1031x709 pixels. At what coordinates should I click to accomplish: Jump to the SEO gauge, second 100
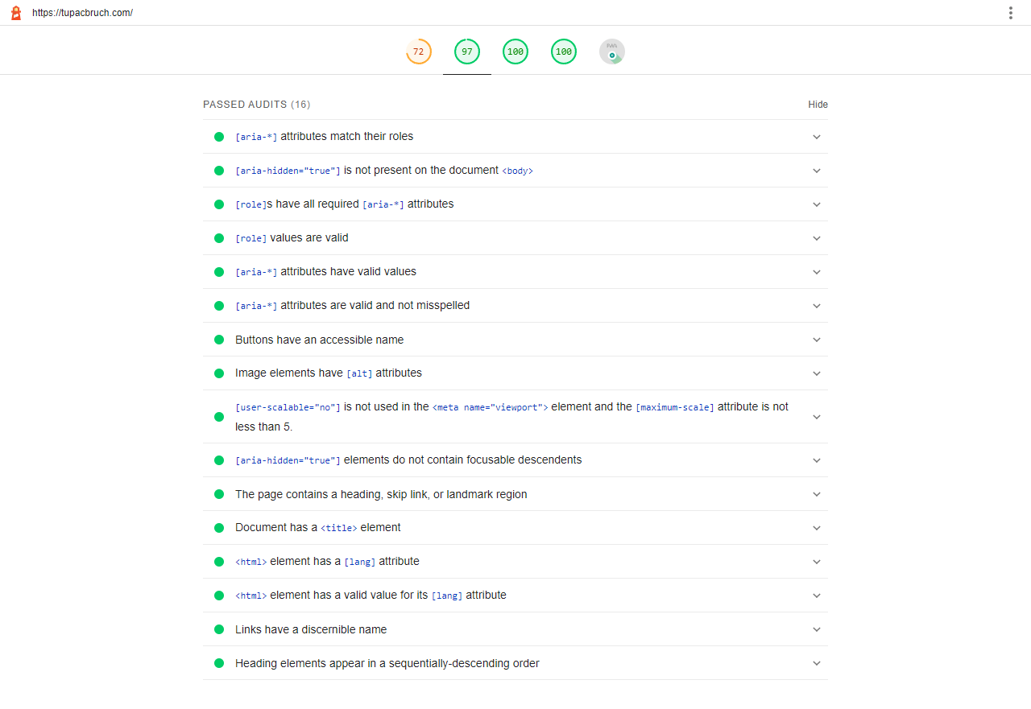[564, 52]
